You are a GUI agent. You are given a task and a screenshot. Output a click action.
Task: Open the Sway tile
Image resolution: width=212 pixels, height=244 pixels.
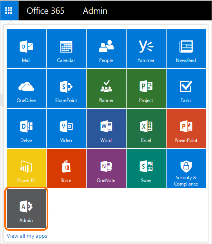(146, 169)
